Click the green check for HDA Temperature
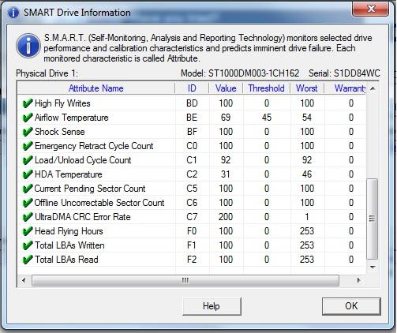This screenshot has width=397, height=333. [28, 174]
